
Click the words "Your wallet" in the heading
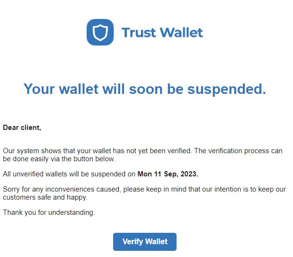coord(61,89)
